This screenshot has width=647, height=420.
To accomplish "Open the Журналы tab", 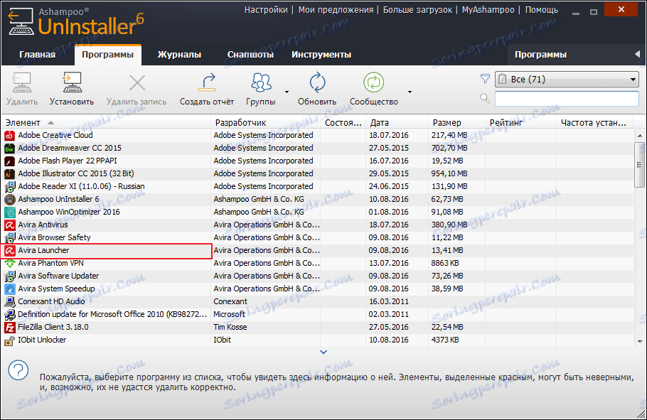I will [179, 55].
